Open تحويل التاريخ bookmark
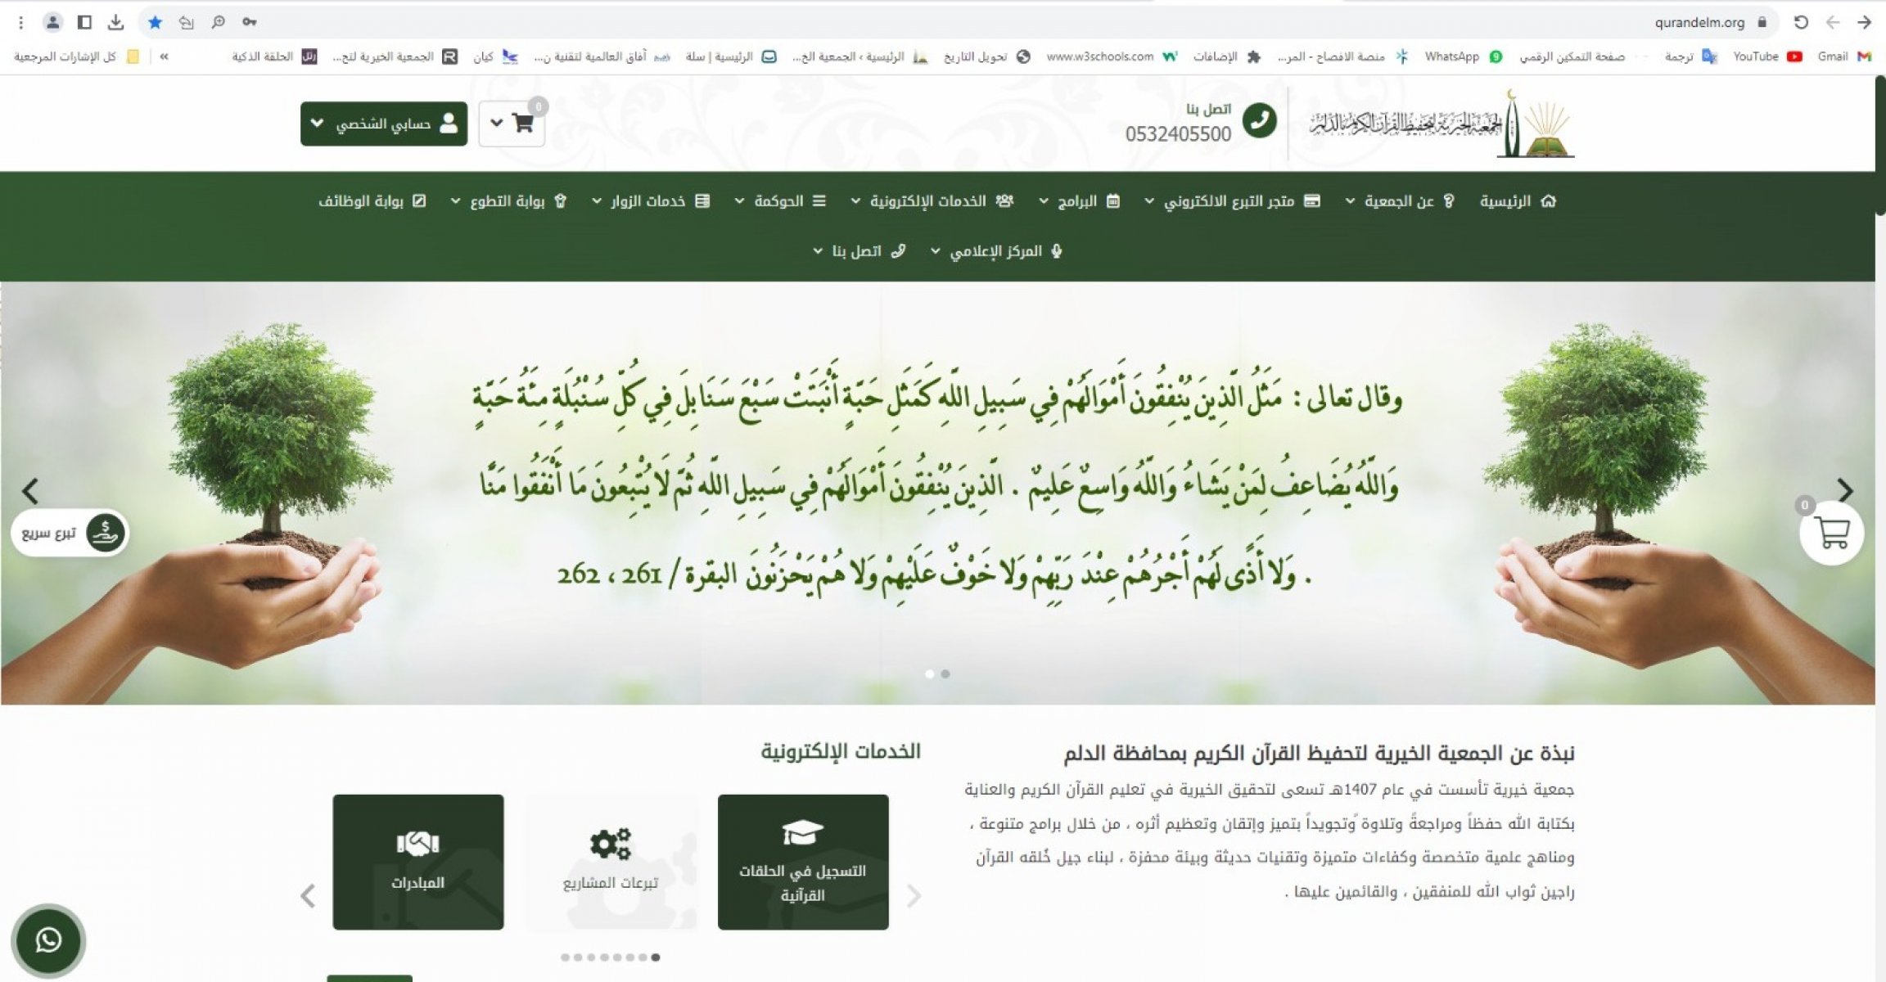 (986, 56)
